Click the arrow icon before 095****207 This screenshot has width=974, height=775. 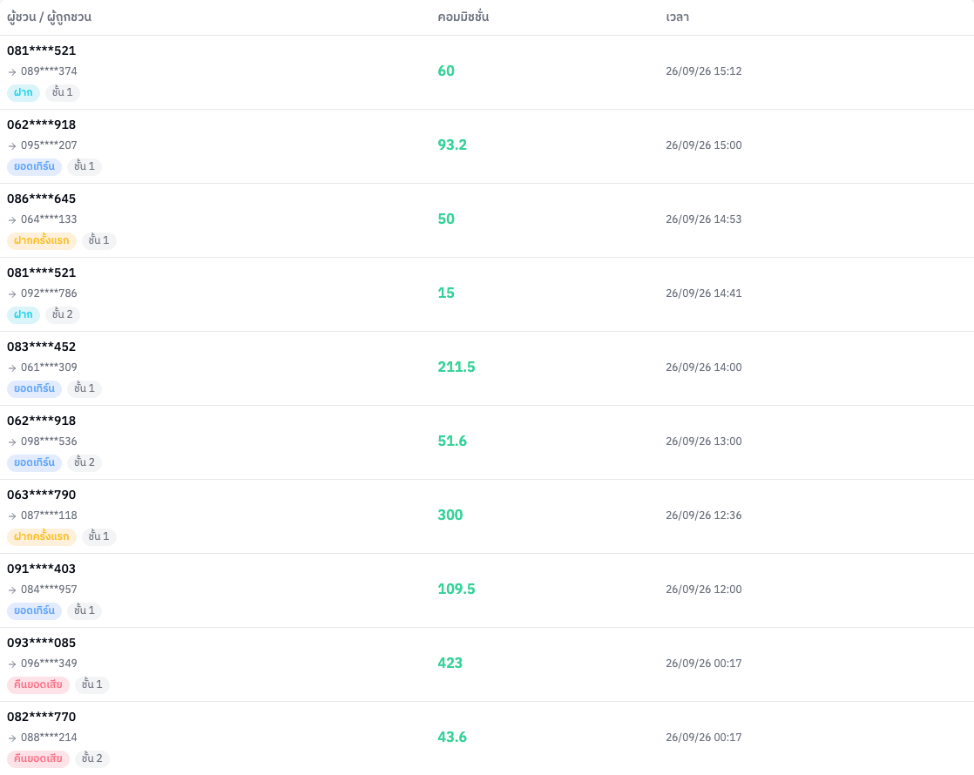12,146
